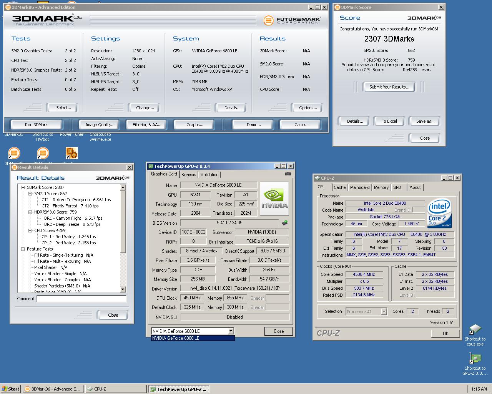Click the BIOS save chip icon in GPU-Z

pyautogui.click(x=285, y=223)
